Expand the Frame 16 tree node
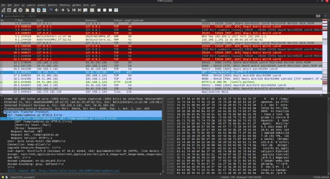This screenshot has height=179, width=330. click(x=2, y=99)
